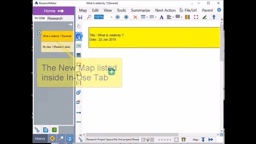
Task: Switch to the Research tab
Action: coord(55,18)
